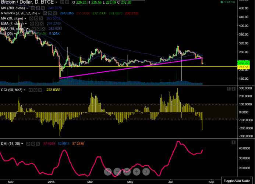Expand the Vol (20) dropdown arrow
This screenshot has width=255, height=184.
[x=15, y=34]
